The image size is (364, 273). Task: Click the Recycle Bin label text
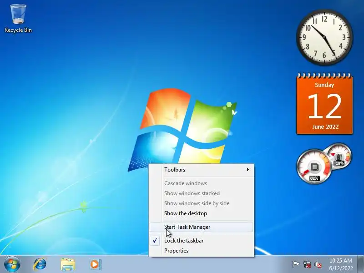pyautogui.click(x=18, y=30)
